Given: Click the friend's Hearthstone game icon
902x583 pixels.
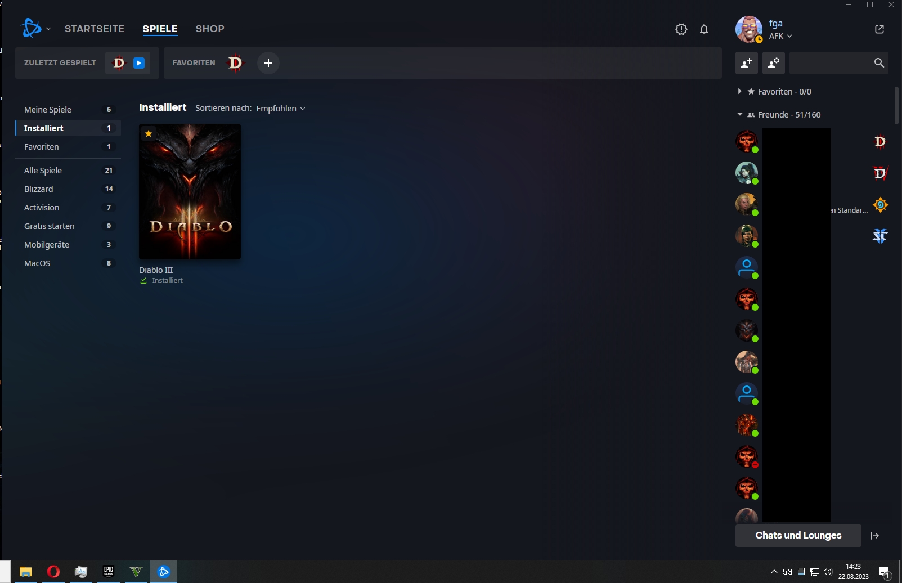Looking at the screenshot, I should 880,205.
